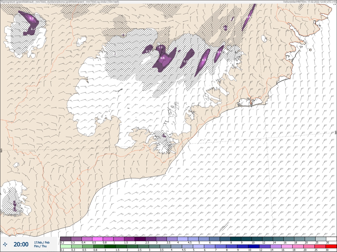Click the weekday text Fim./ Thu
This screenshot has height=252, width=337.
coord(40,246)
